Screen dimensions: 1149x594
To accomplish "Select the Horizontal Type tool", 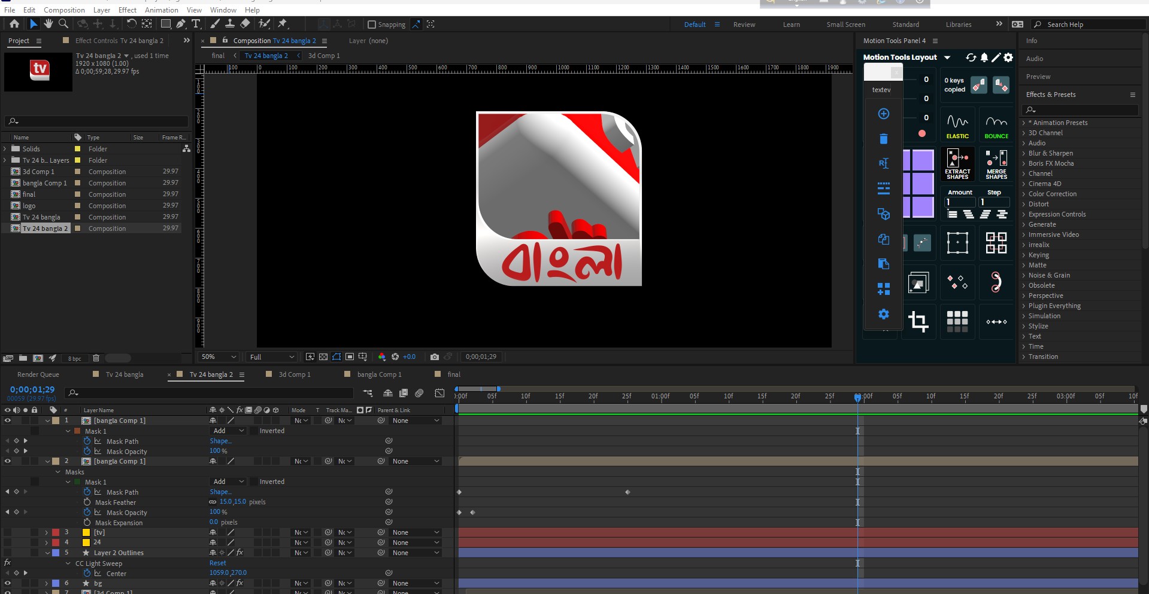I will [196, 24].
